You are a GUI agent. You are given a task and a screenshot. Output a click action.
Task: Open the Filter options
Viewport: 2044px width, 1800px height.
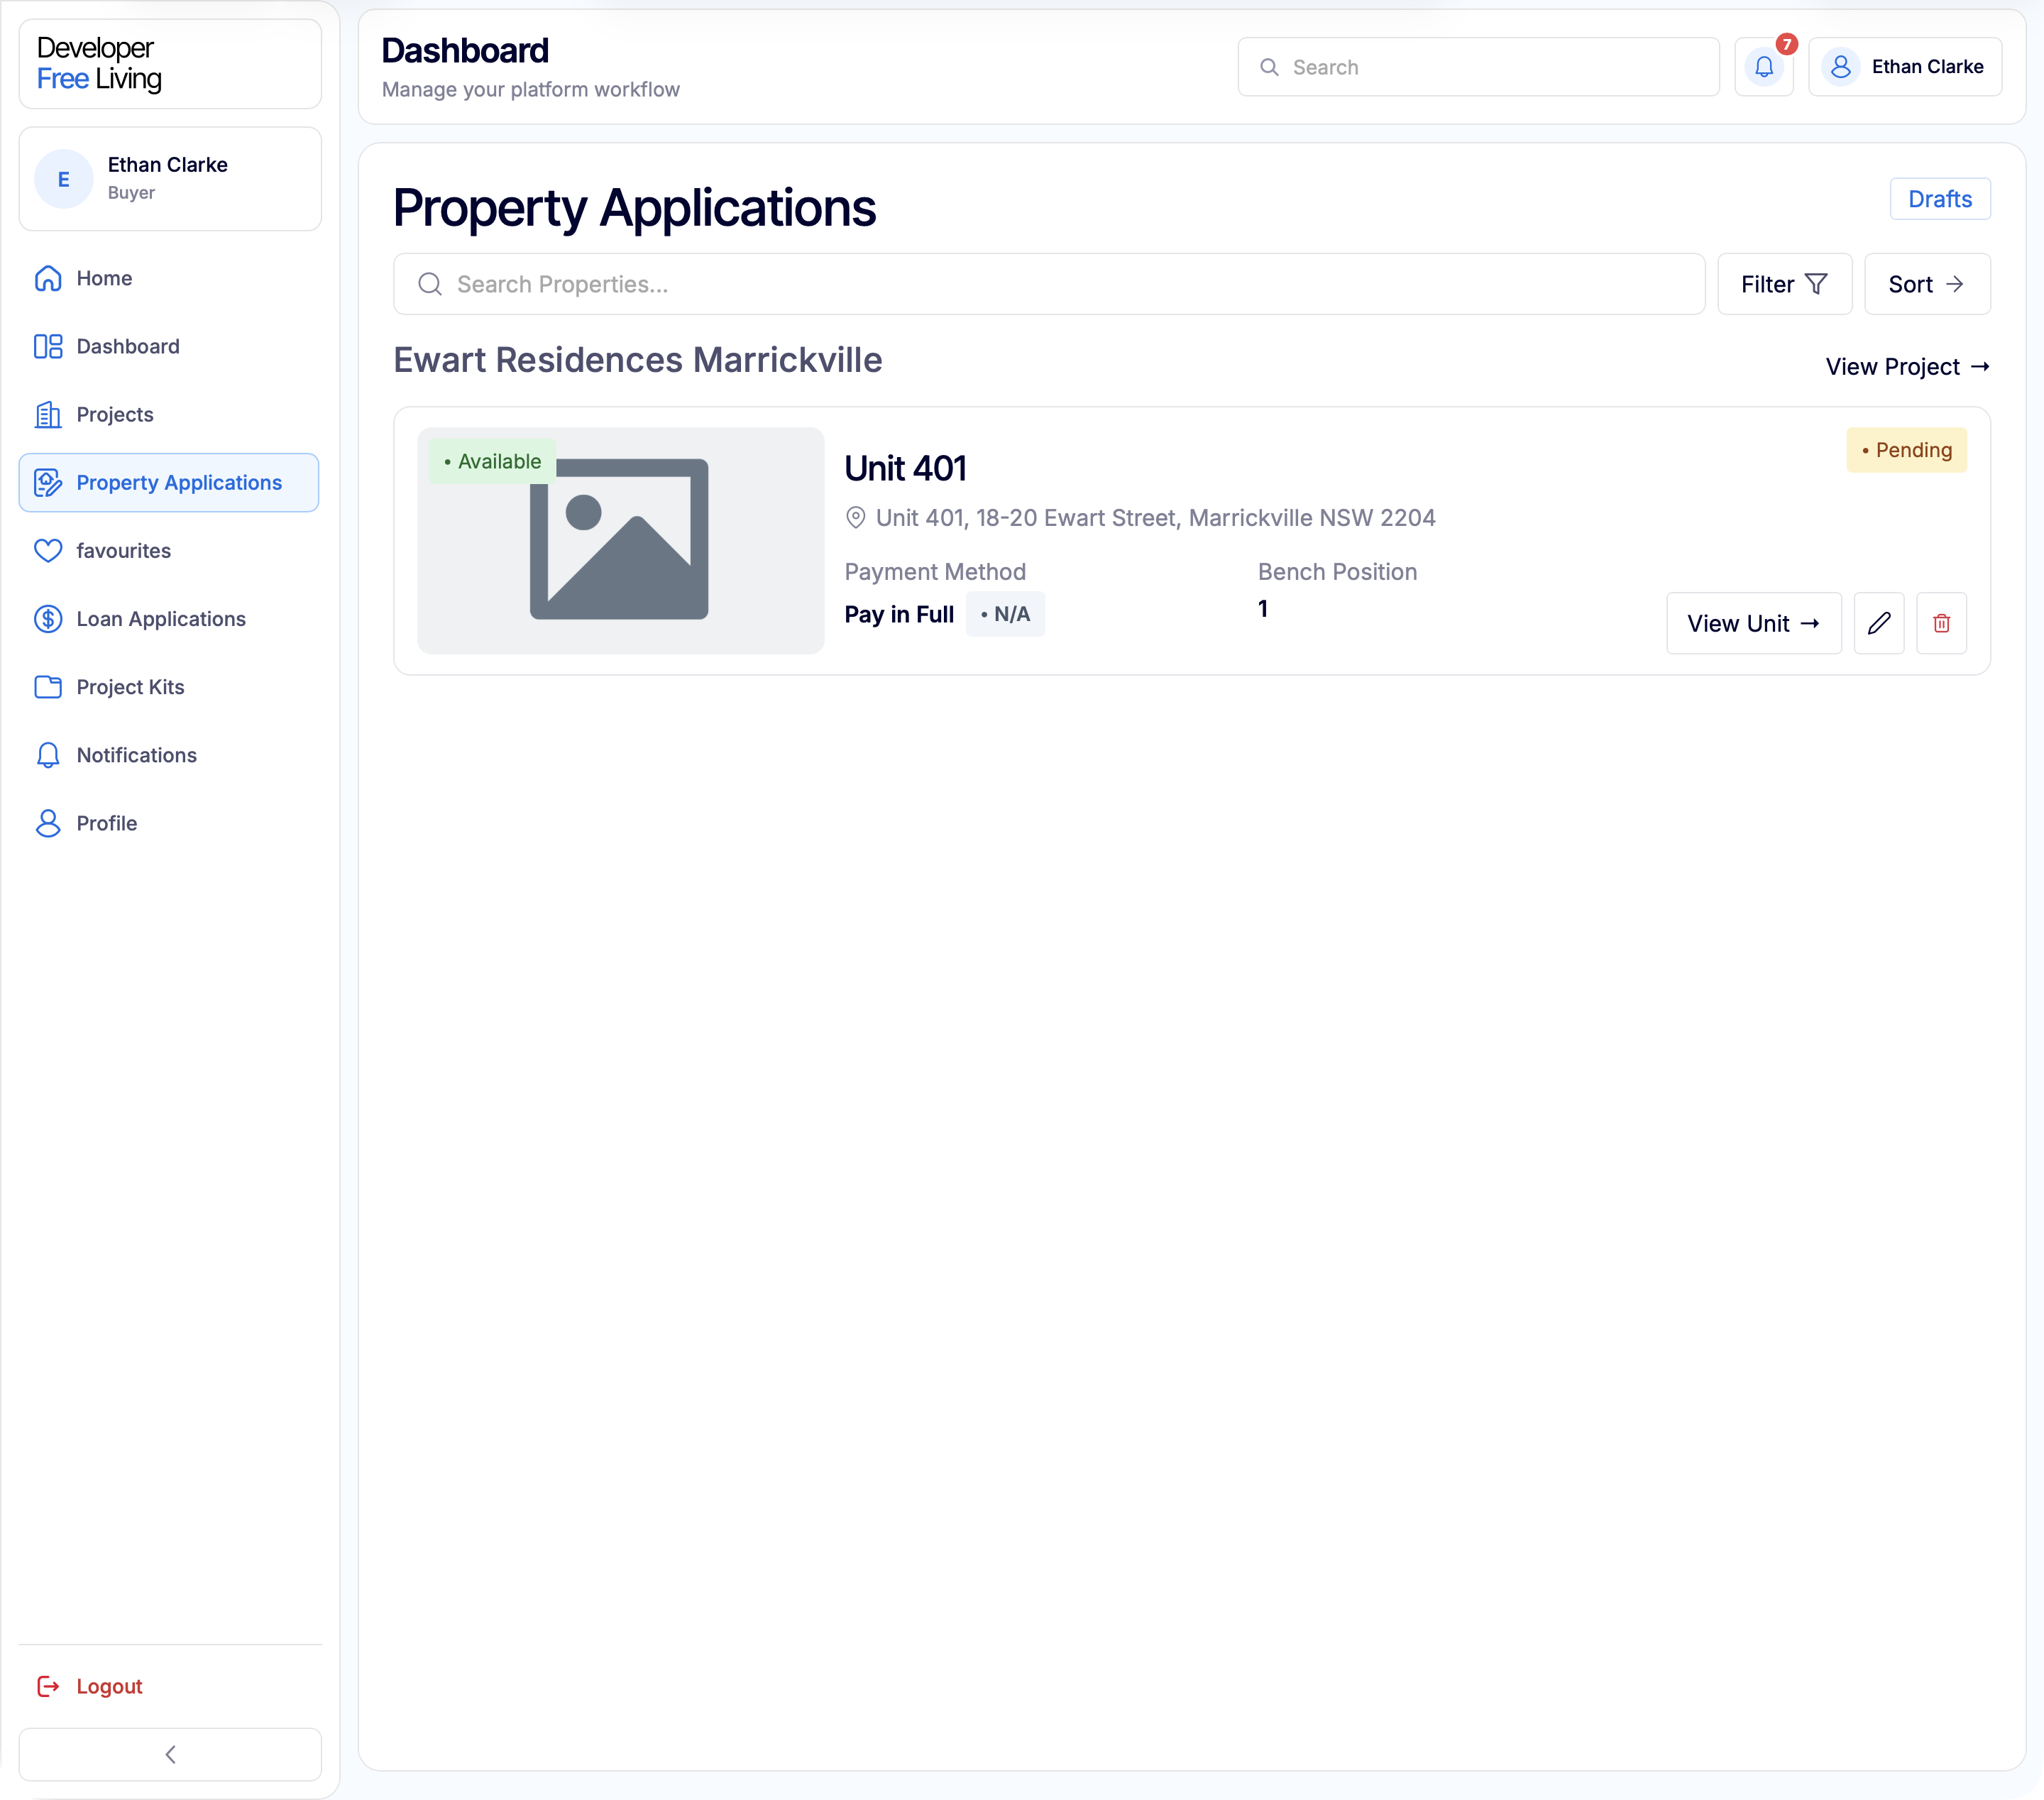(1785, 284)
